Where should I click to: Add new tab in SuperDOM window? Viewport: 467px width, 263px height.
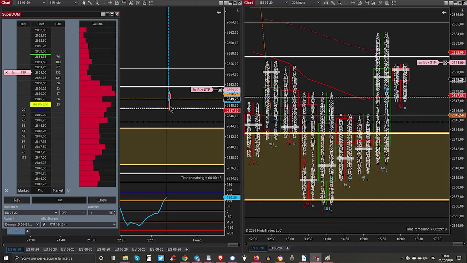(27, 231)
